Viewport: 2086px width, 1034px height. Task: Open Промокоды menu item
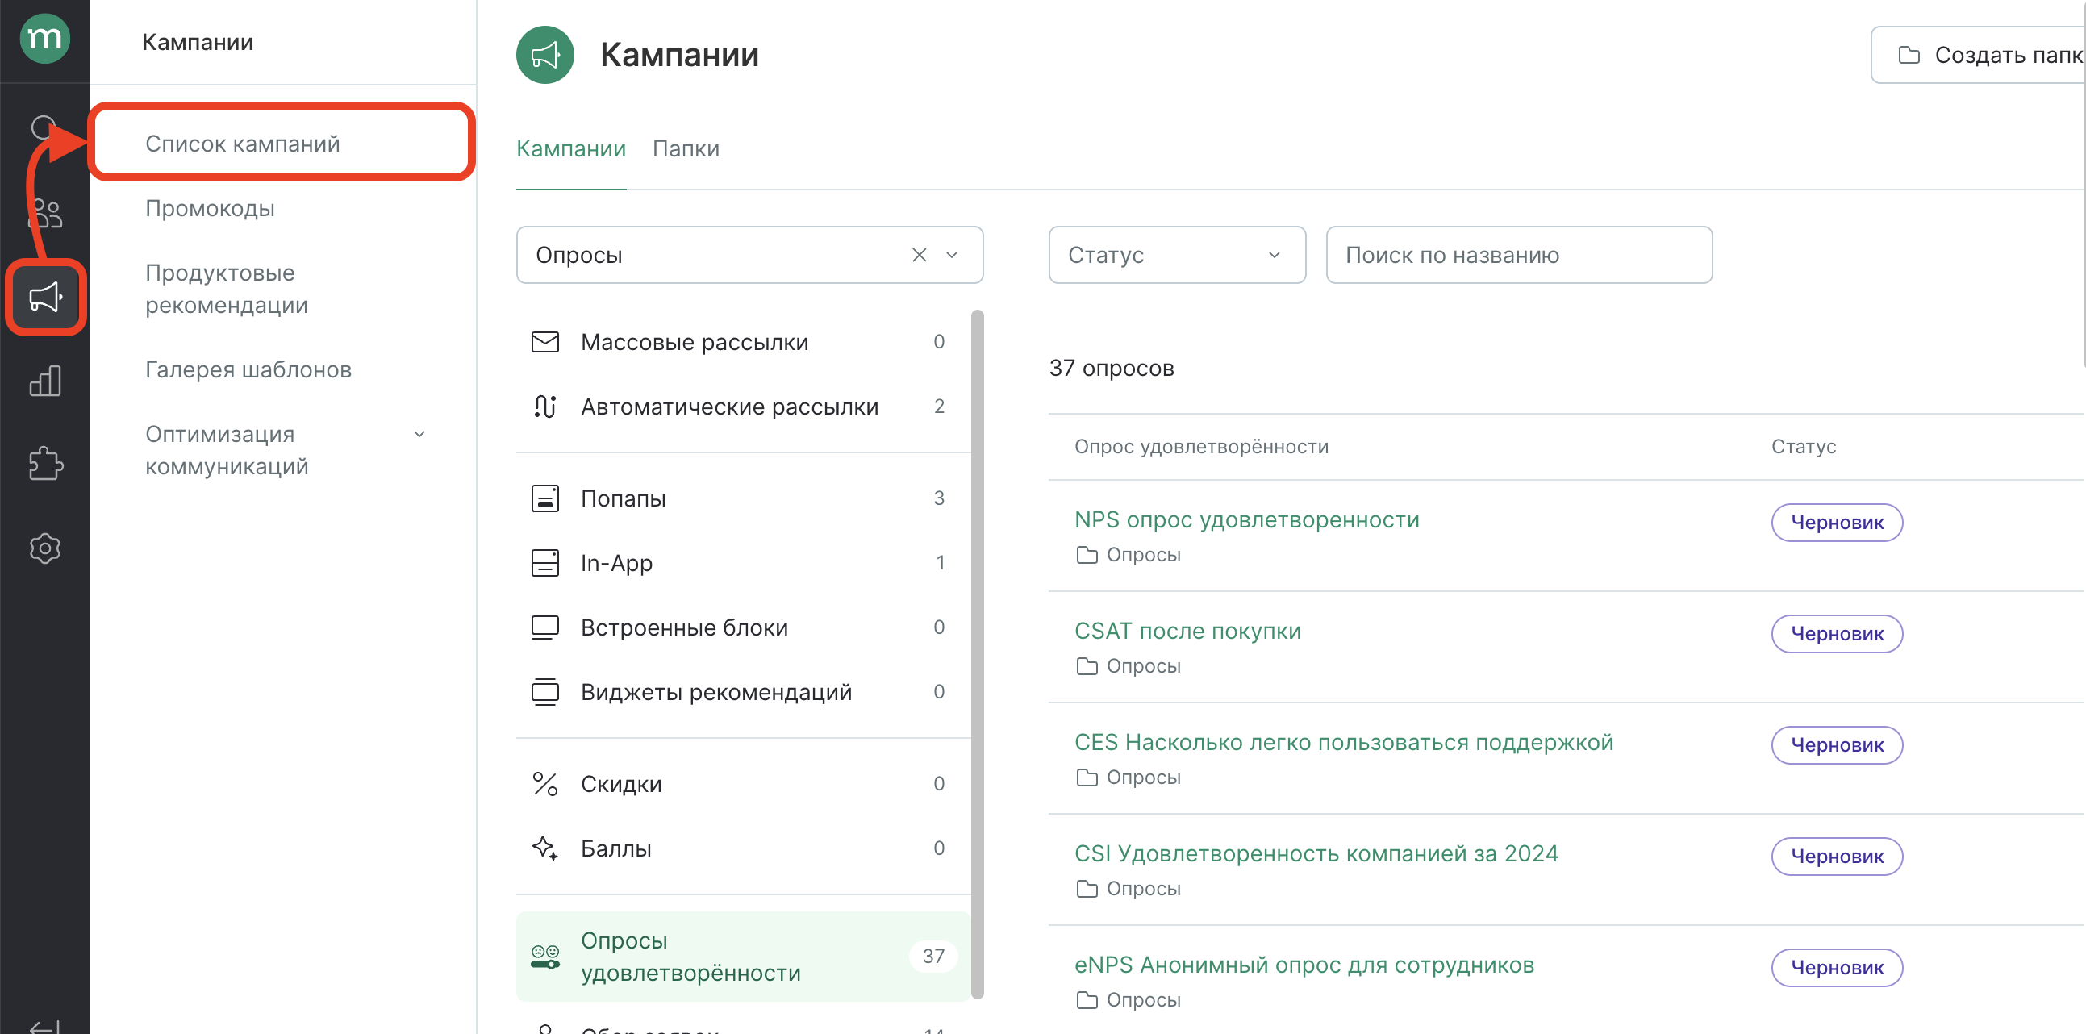pos(210,208)
